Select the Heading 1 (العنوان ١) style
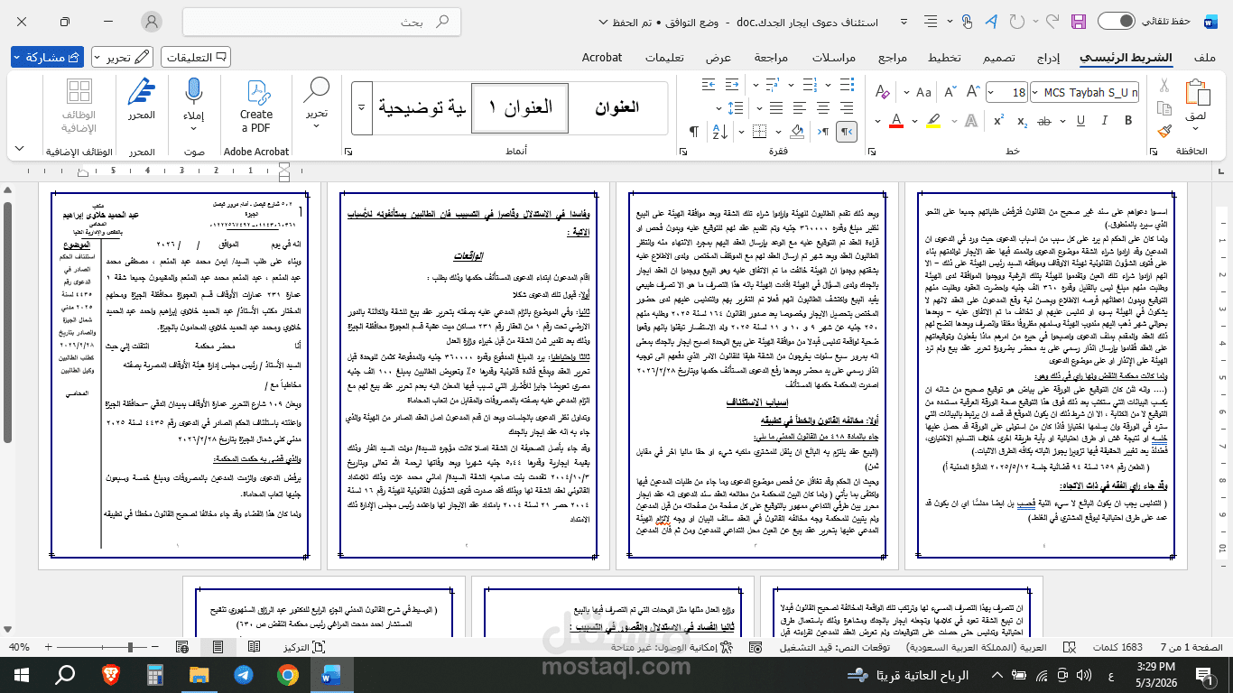 click(520, 107)
